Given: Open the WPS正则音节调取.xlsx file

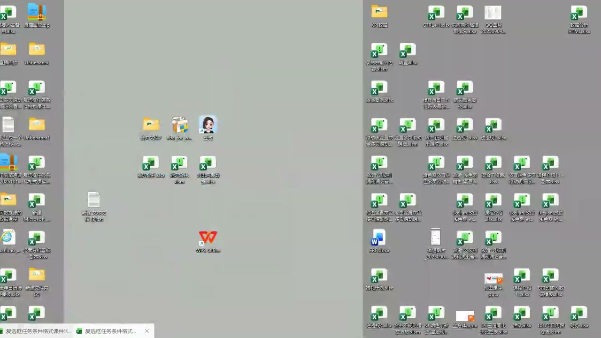Looking at the screenshot, I should 436,132.
